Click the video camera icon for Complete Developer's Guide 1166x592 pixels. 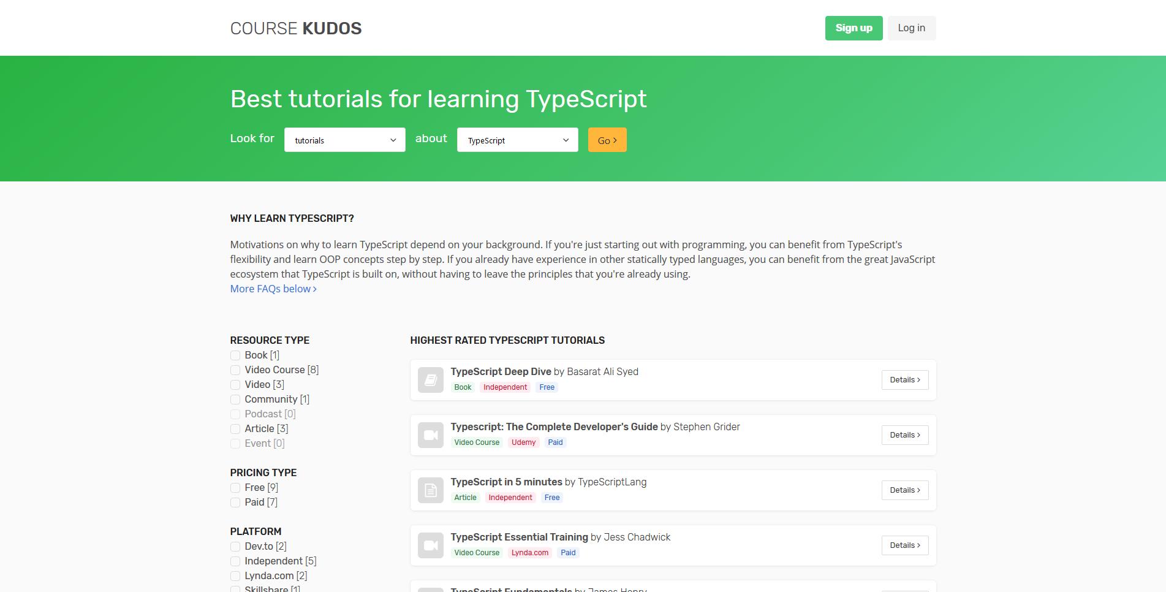point(430,435)
